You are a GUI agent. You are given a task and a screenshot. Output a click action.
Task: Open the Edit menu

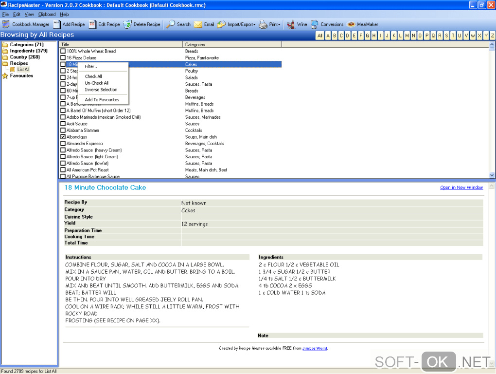[x=17, y=14]
